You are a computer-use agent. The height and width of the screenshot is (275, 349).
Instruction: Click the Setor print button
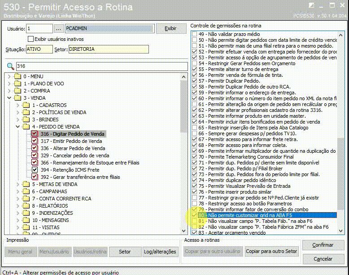tap(125, 252)
